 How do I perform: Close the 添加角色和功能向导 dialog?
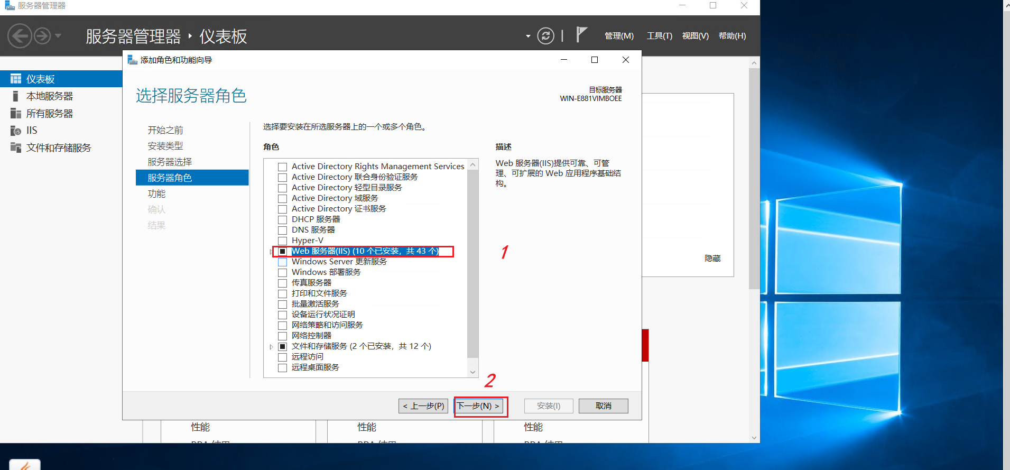(x=626, y=60)
